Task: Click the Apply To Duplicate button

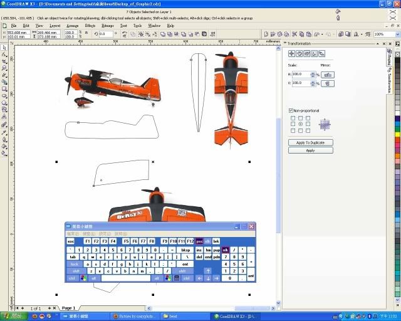Action: [311, 142]
